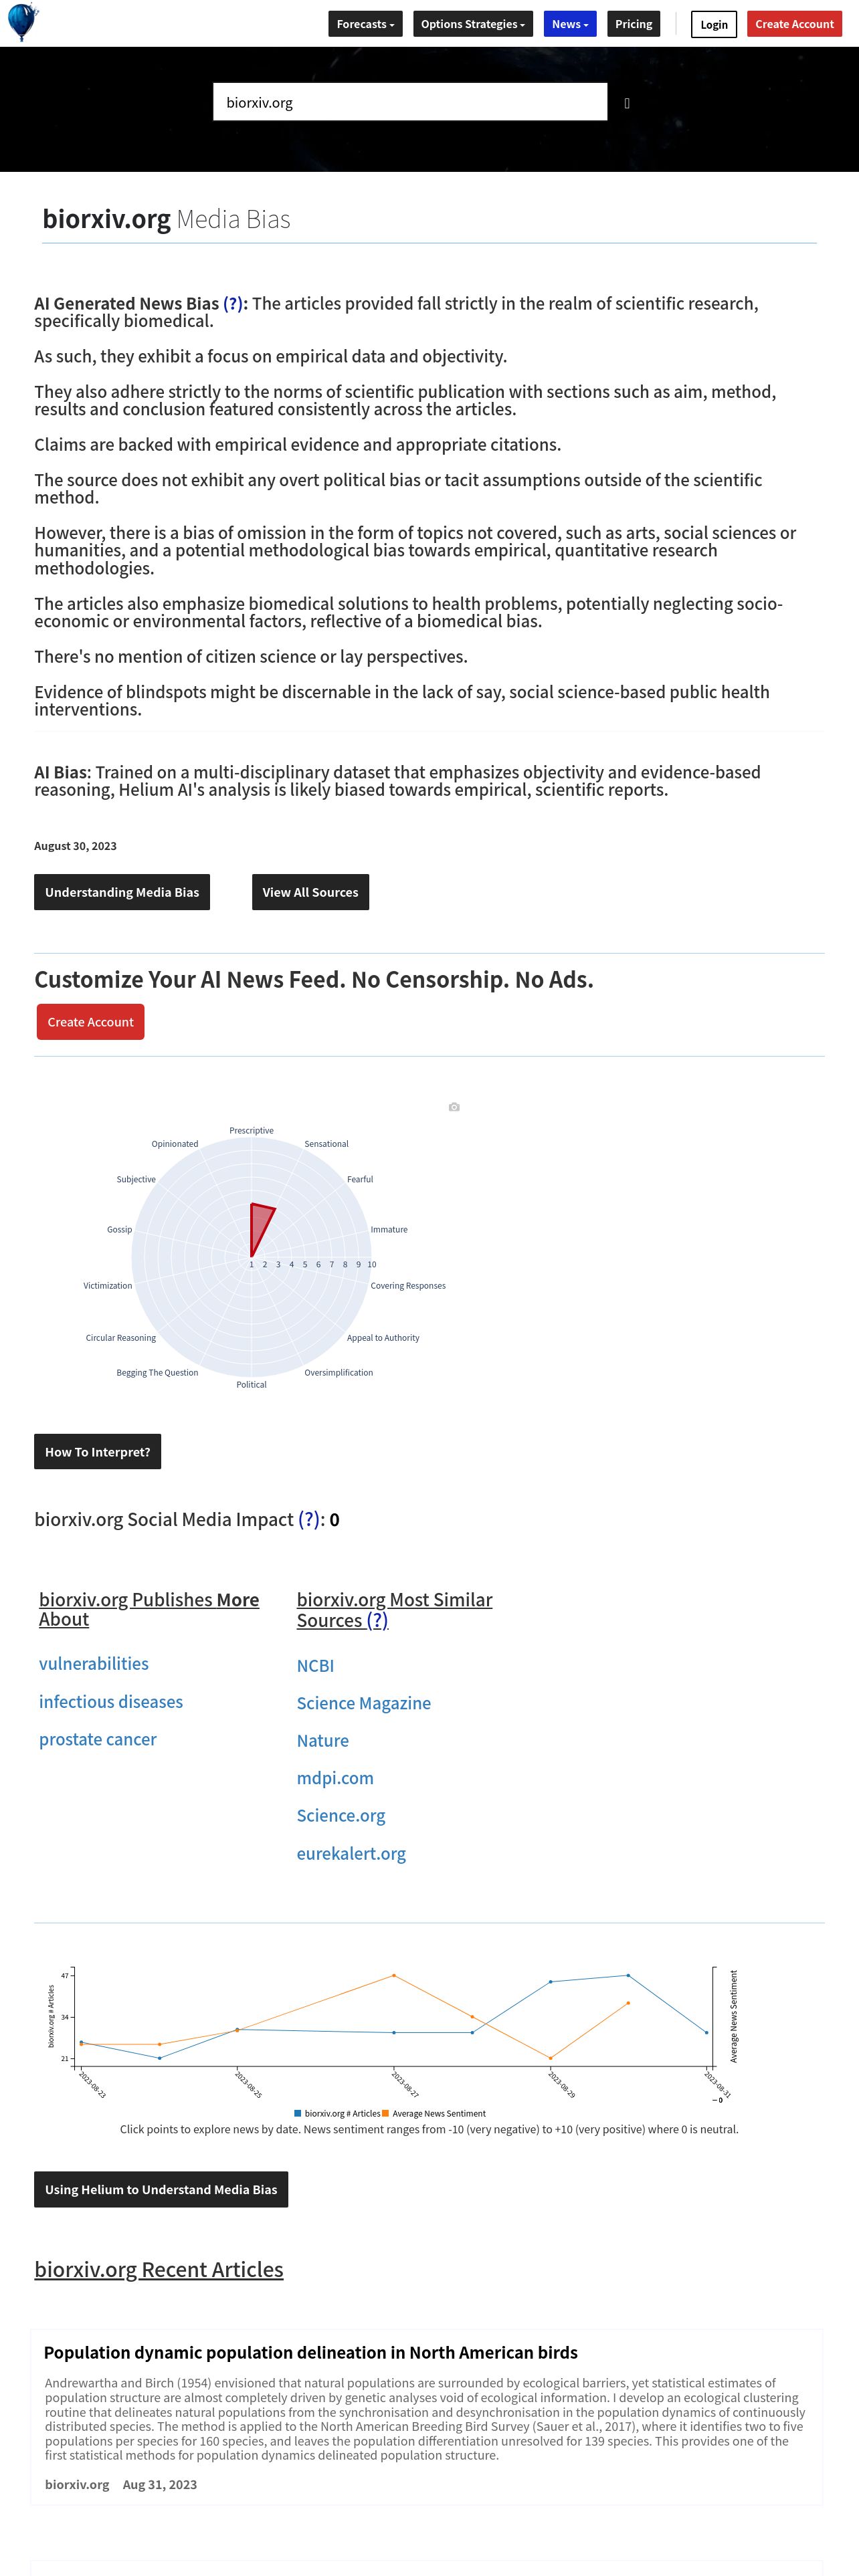The width and height of the screenshot is (859, 2576).
Task: Expand the Options Strategies dropdown
Action: pyautogui.click(x=473, y=24)
